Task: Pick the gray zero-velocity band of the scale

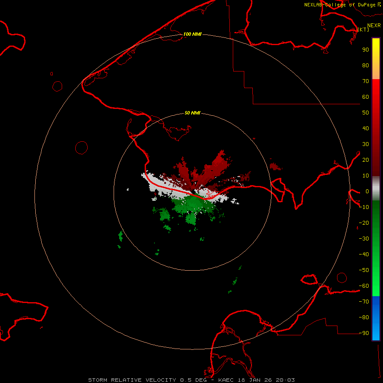Action: click(376, 189)
